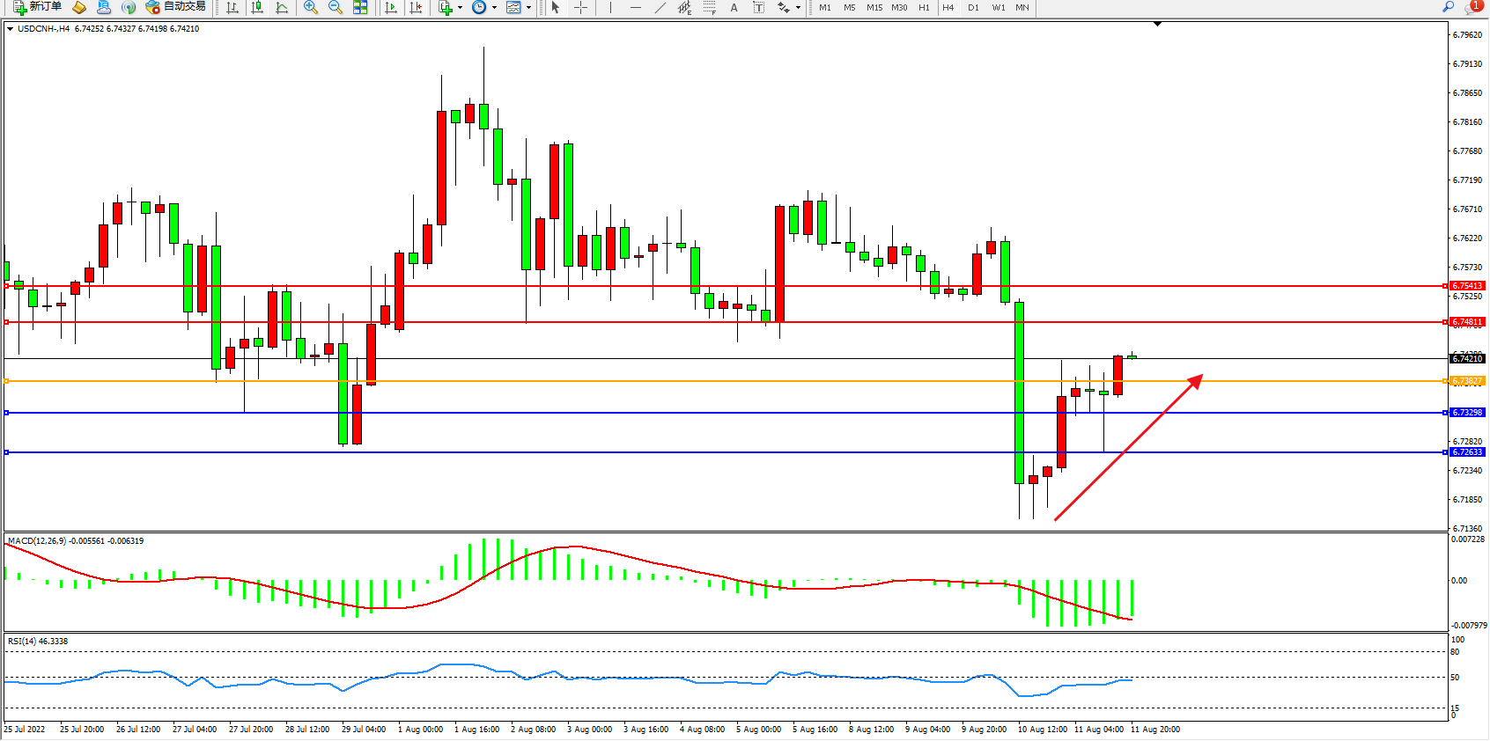Switch chart to candlestick mode

(257, 7)
